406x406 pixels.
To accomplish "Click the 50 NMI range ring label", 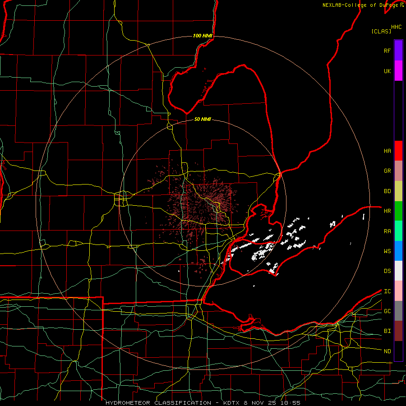I will coord(203,120).
